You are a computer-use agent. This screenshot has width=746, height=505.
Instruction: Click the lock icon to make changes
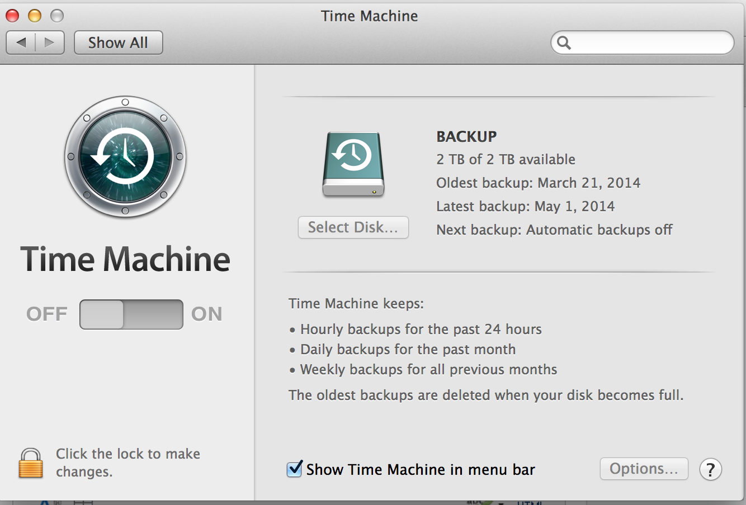[x=30, y=463]
